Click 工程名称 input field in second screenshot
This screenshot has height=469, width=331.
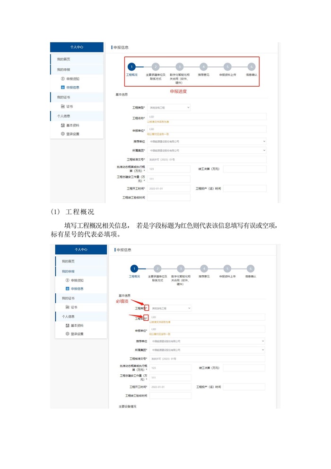coord(207,317)
